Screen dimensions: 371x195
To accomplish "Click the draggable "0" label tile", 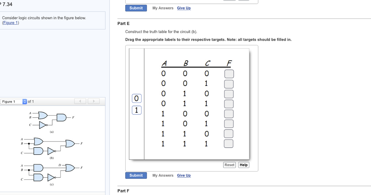I will (x=136, y=98).
